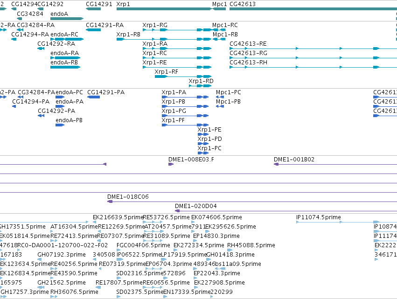The height and width of the screenshot is (299, 397).
Task: Select transcript Xrp1-RC label
Action: point(154,53)
